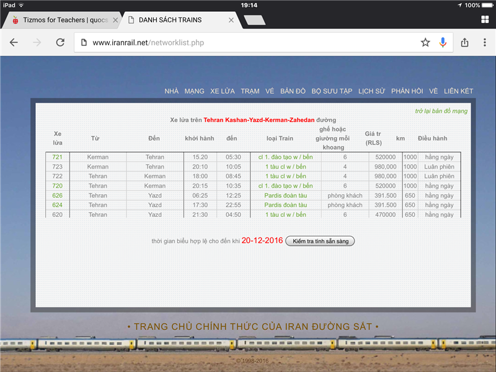
Task: Open the three-dot browser menu
Action: [485, 42]
